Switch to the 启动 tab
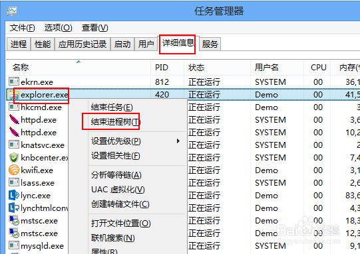 pos(122,44)
